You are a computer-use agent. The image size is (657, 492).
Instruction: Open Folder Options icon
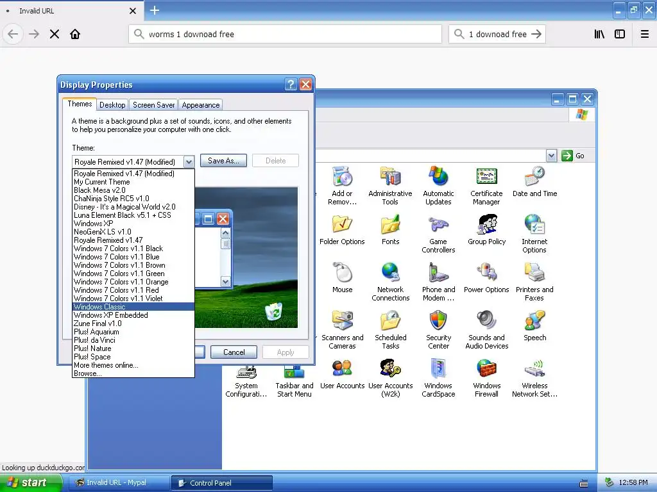pos(342,230)
